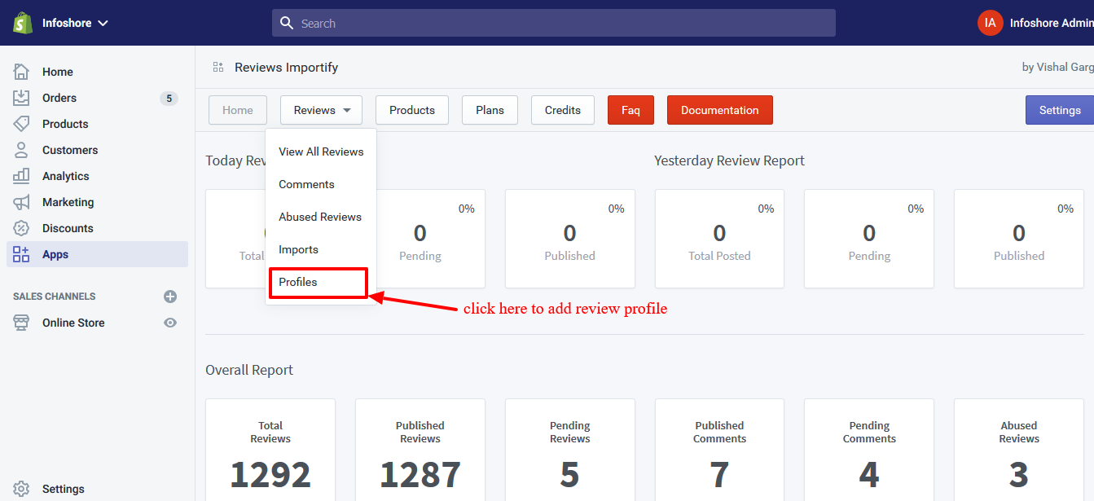The width and height of the screenshot is (1094, 501).
Task: Click the app Home toolbar button
Action: [238, 110]
